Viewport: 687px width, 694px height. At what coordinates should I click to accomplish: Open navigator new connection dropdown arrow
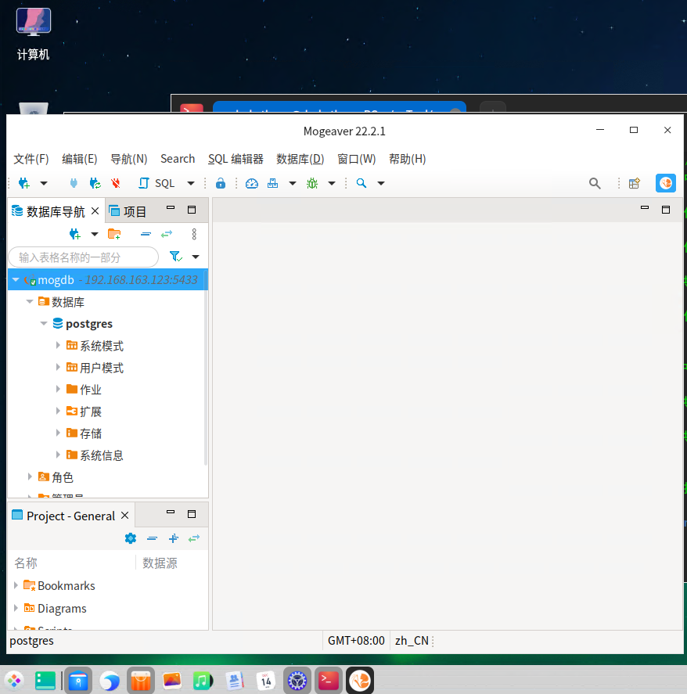(94, 234)
